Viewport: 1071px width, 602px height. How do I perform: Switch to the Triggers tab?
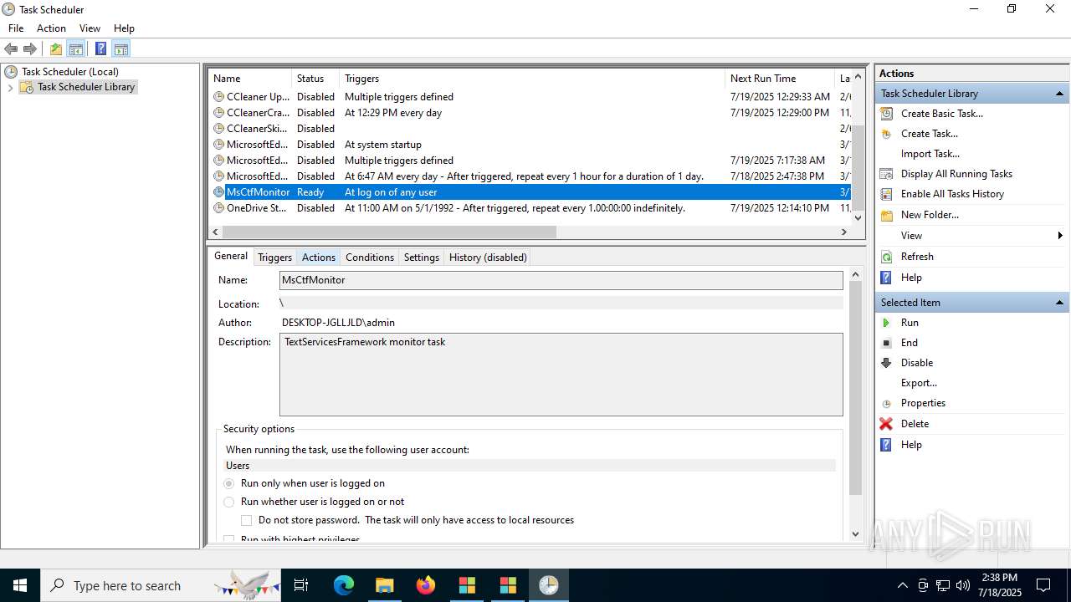pos(274,258)
